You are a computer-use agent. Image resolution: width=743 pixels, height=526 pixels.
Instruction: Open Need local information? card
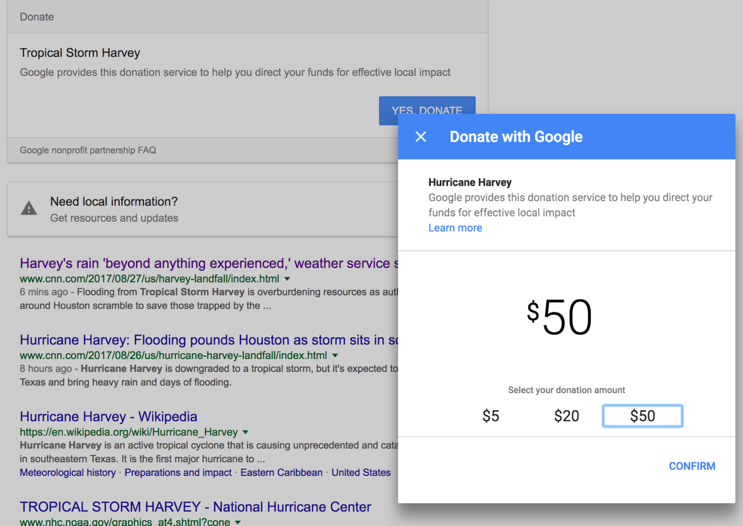[x=203, y=209]
